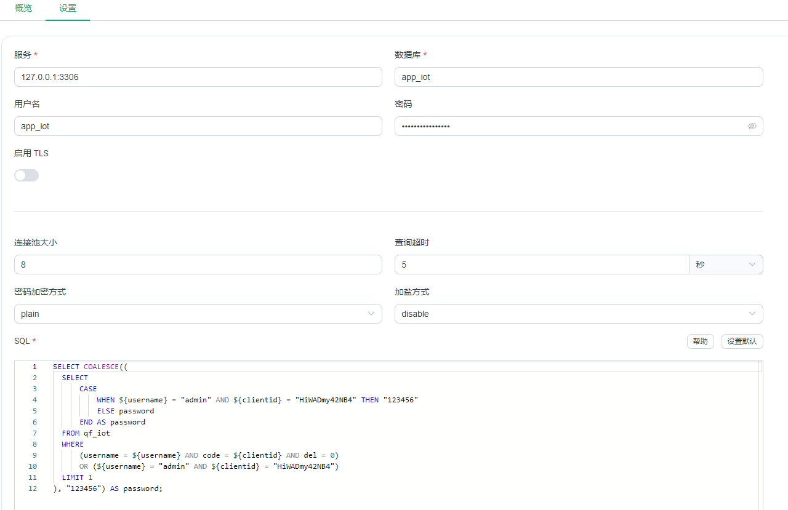
Task: Expand the 密码加密方式 plain dropdown
Action: click(x=198, y=314)
